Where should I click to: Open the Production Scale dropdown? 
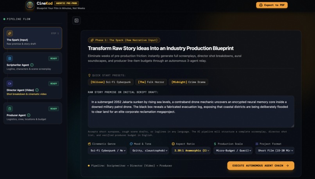pos(233,150)
